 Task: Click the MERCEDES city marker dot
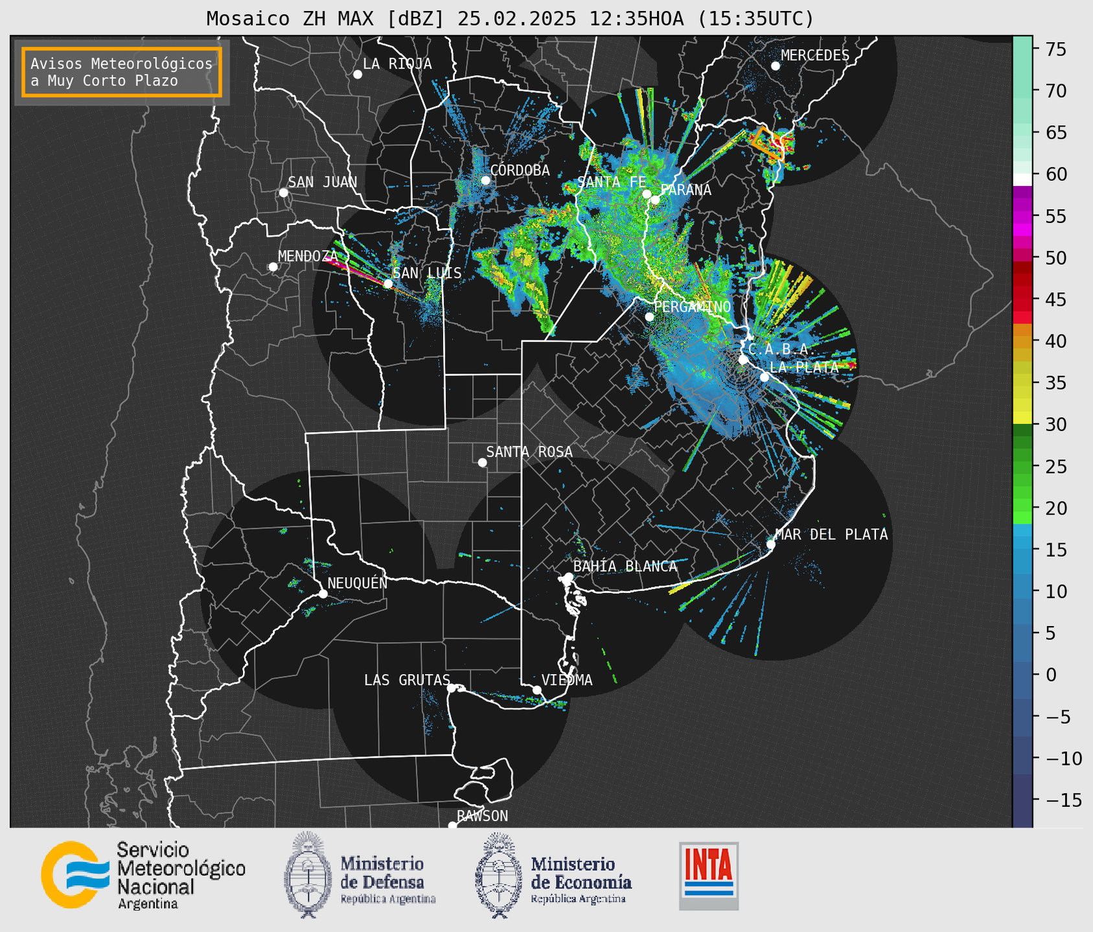pos(776,66)
